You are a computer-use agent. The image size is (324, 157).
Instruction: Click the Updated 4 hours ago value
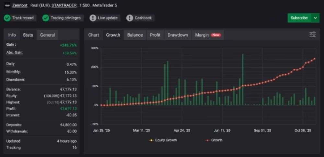[67, 141]
